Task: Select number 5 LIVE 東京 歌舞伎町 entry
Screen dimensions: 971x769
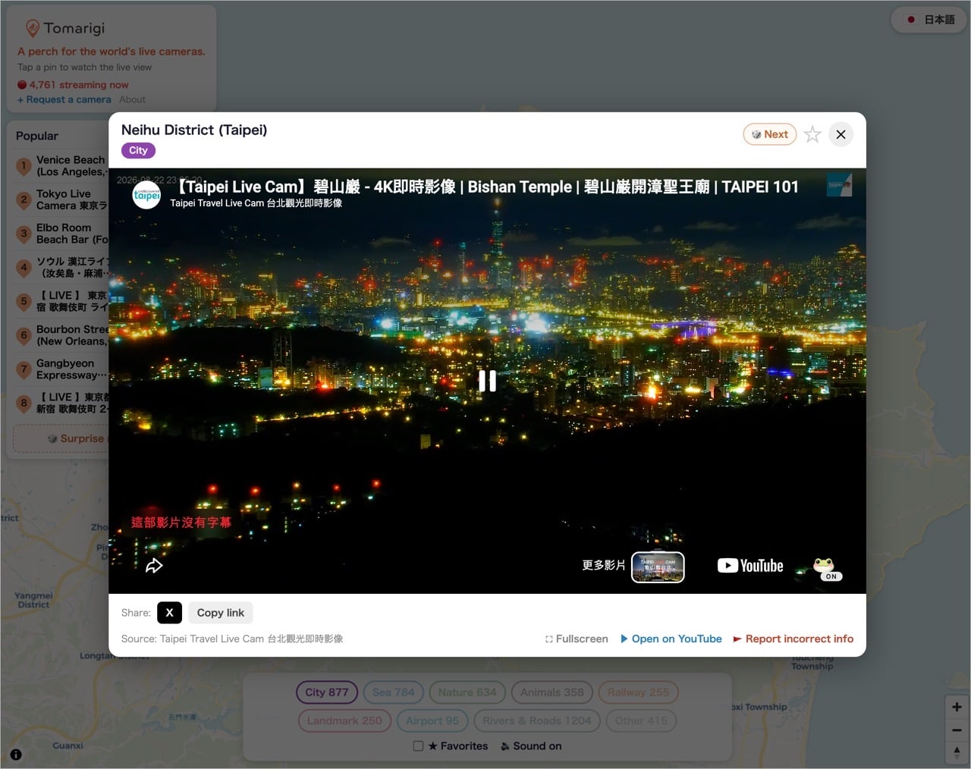Action: click(62, 301)
